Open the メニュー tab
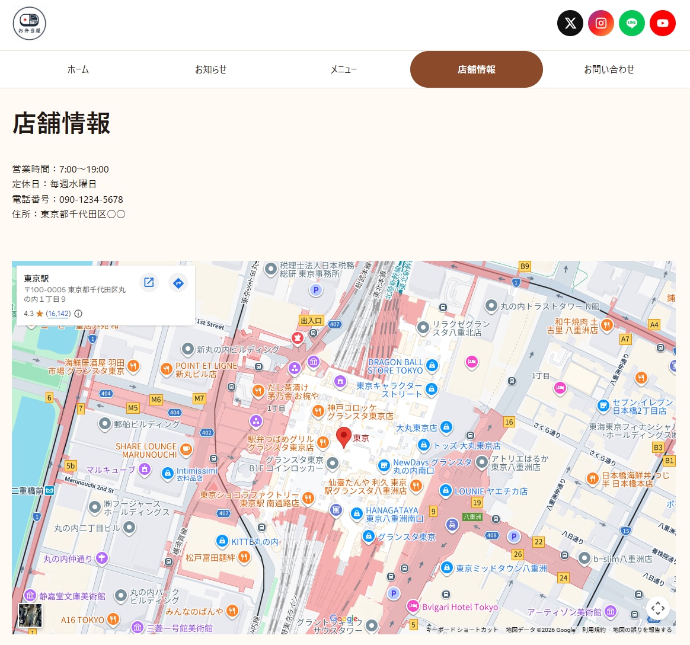690x645 pixels. [344, 69]
